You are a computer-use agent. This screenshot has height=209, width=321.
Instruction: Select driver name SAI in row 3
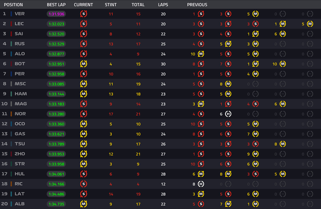click(x=19, y=34)
